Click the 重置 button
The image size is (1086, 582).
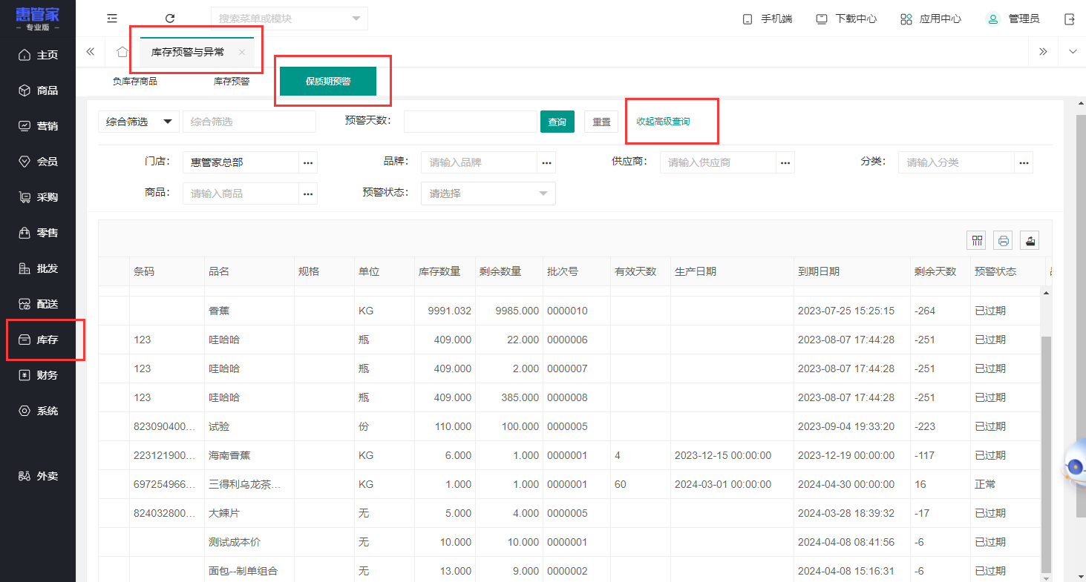click(x=601, y=122)
